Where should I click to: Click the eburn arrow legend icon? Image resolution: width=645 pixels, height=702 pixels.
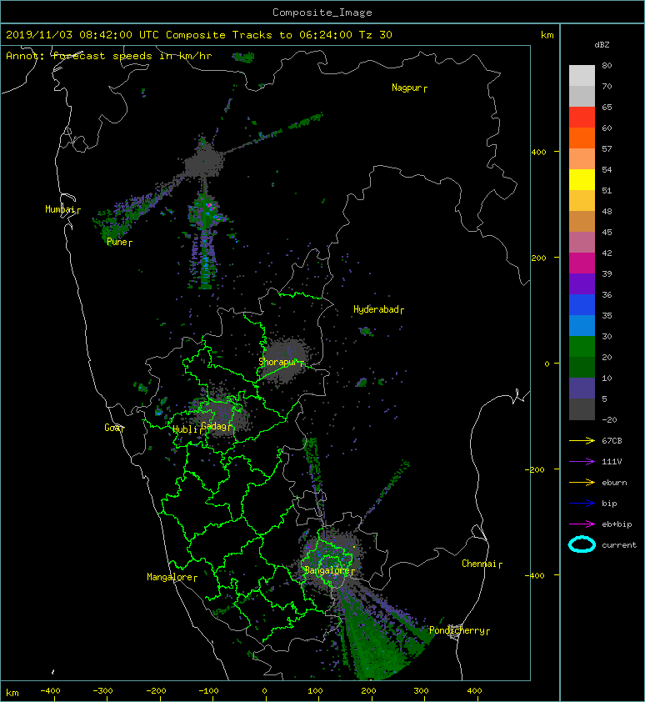tap(582, 483)
